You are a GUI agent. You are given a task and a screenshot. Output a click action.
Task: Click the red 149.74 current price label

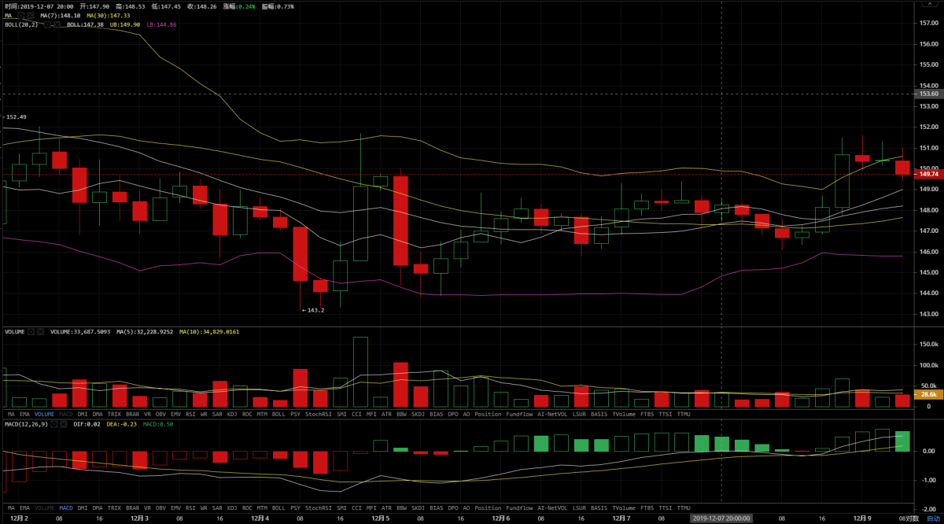(x=929, y=174)
